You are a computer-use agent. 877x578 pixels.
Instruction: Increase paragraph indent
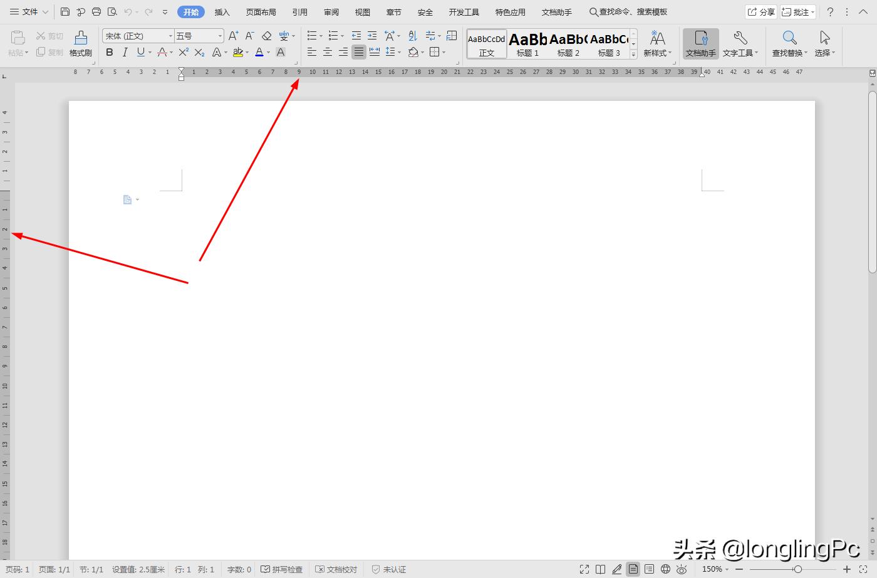tap(372, 36)
